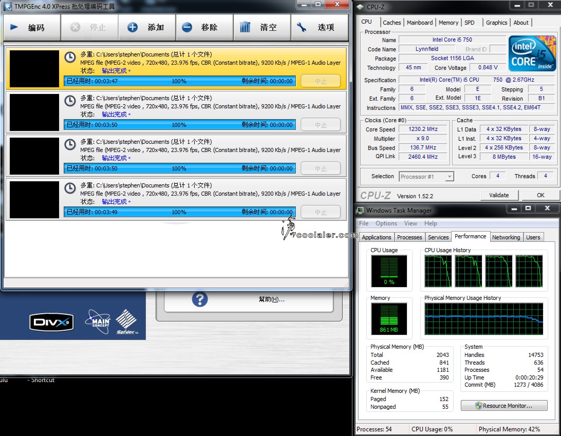Click the QPI Link value 2460.4 MHz

click(423, 157)
